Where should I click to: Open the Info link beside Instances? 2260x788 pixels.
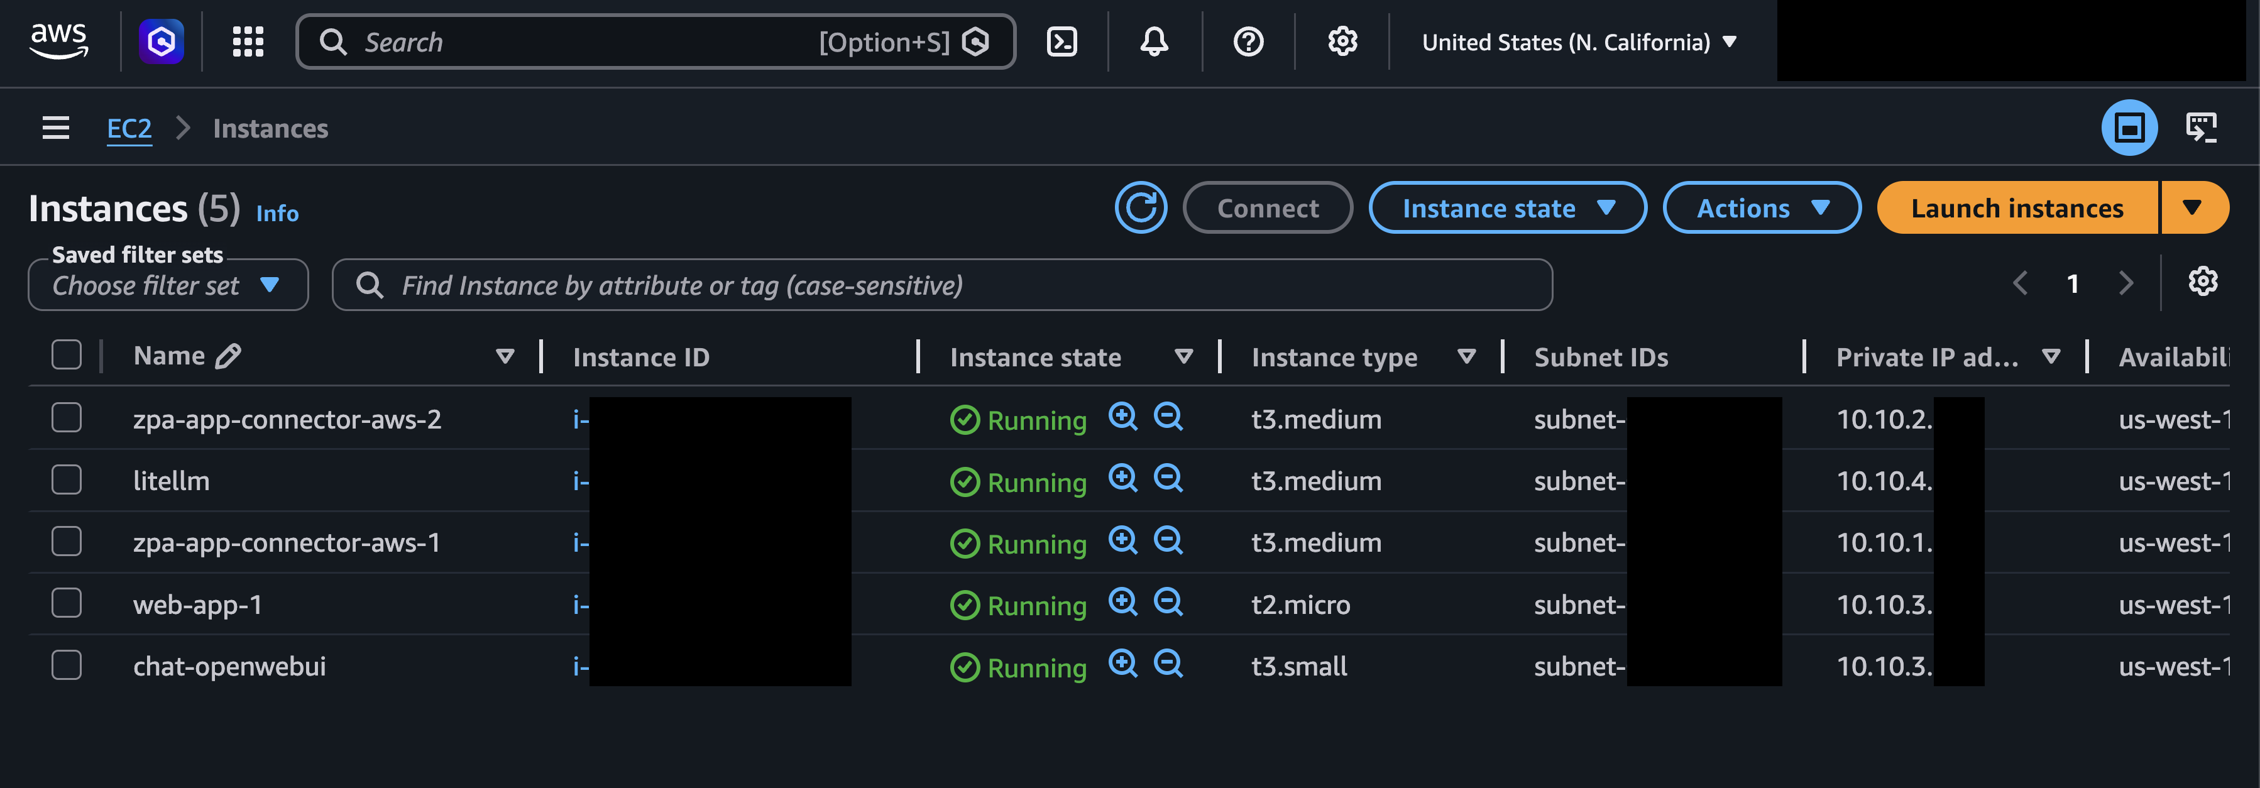point(277,213)
